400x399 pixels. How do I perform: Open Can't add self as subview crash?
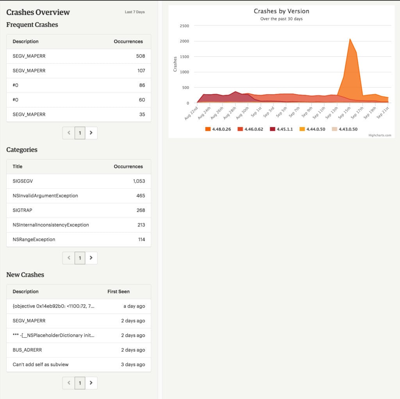pyautogui.click(x=79, y=365)
